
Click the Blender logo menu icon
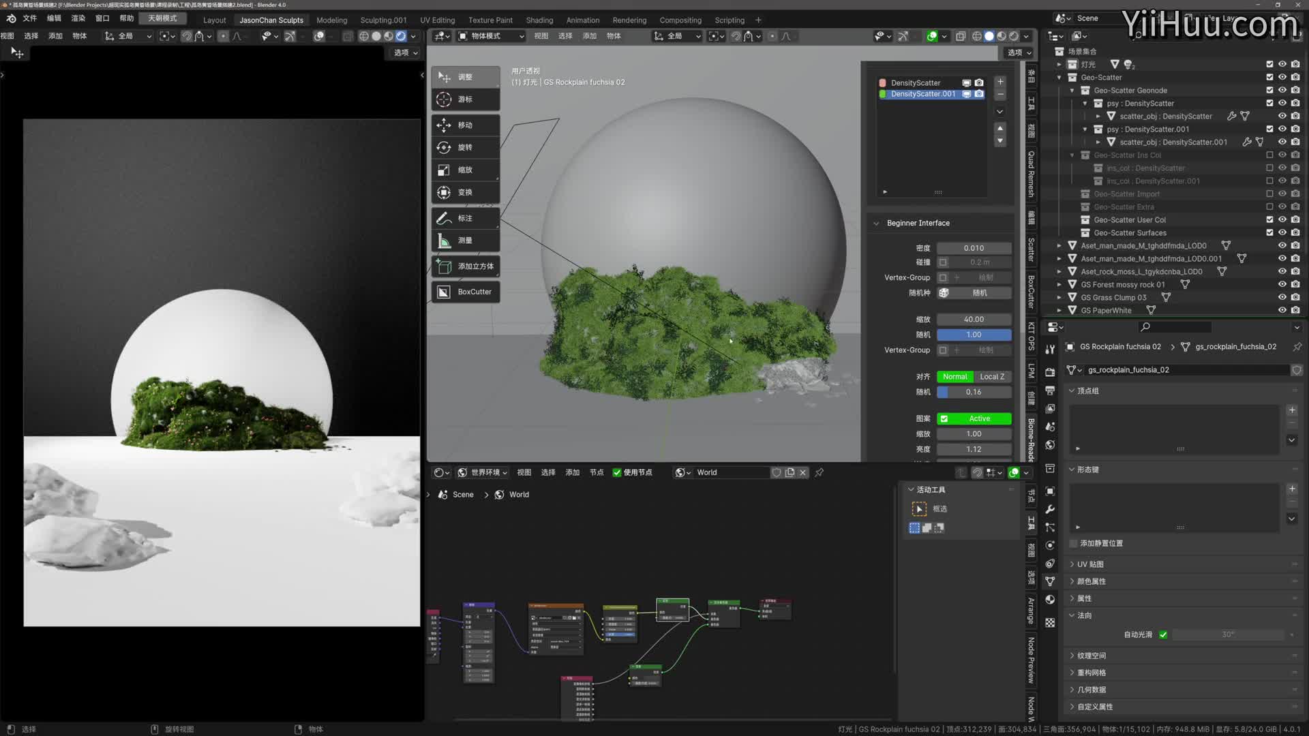(11, 18)
